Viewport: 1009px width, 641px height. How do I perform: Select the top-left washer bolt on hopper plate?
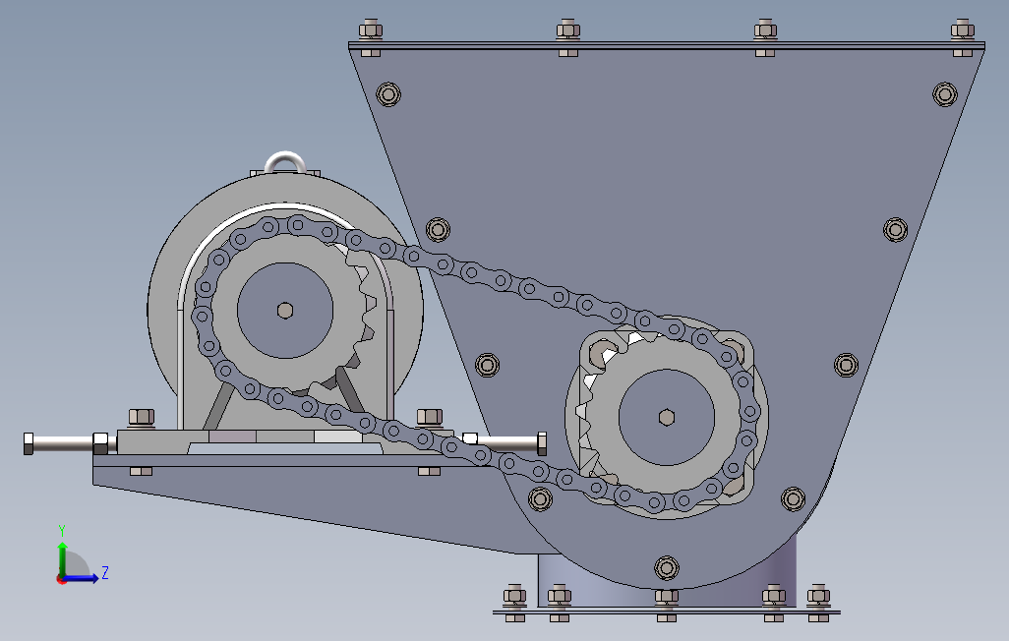coord(388,94)
